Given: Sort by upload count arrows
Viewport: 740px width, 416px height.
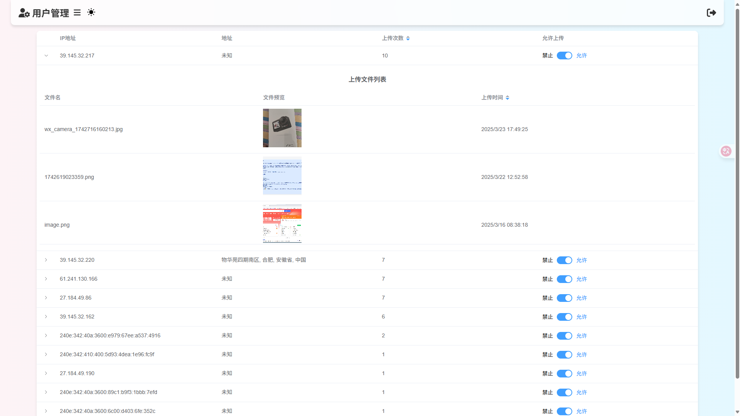Looking at the screenshot, I should pyautogui.click(x=408, y=38).
